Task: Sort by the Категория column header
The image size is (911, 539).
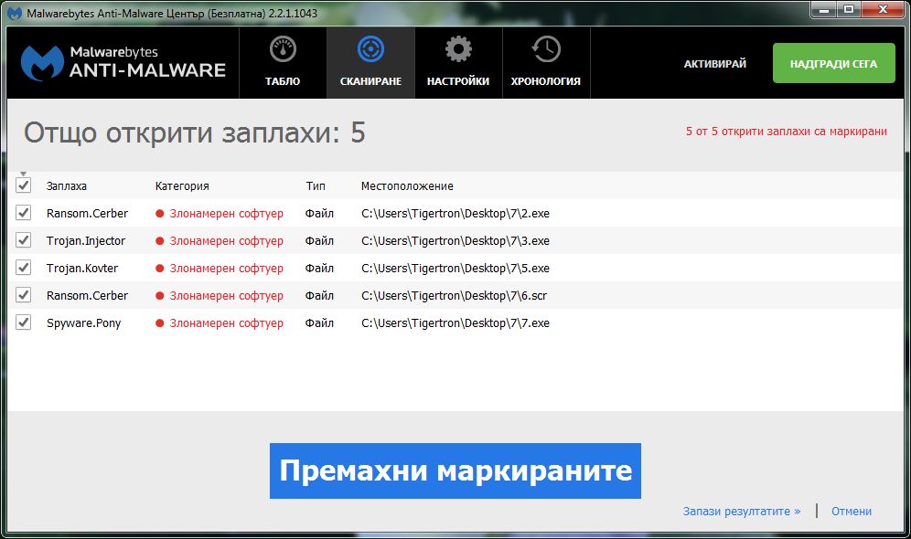Action: (x=182, y=186)
